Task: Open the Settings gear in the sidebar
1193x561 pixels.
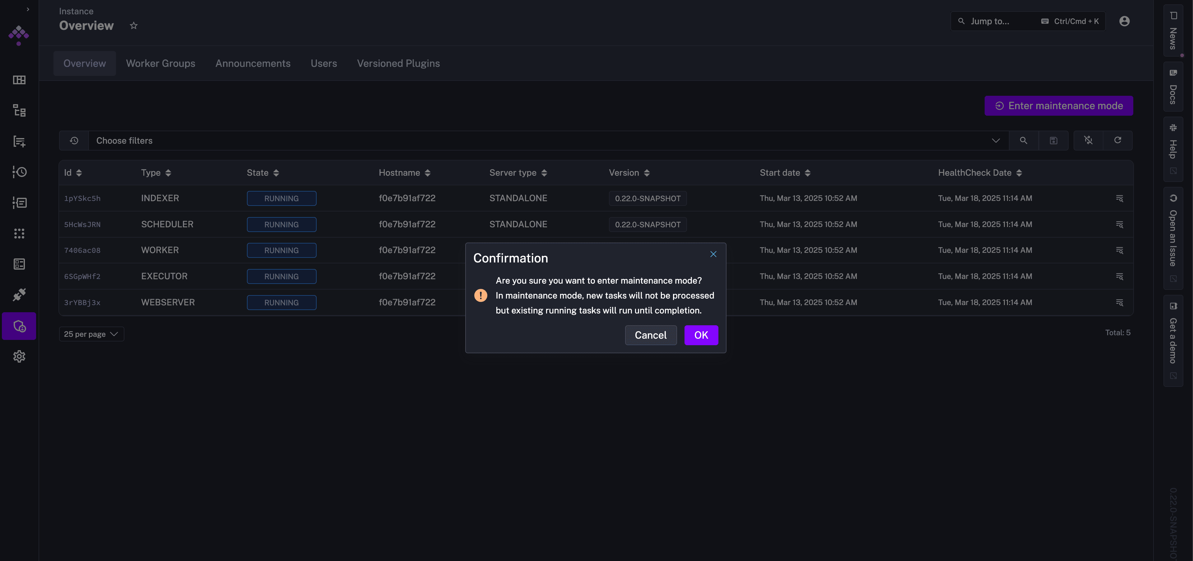Action: click(19, 356)
